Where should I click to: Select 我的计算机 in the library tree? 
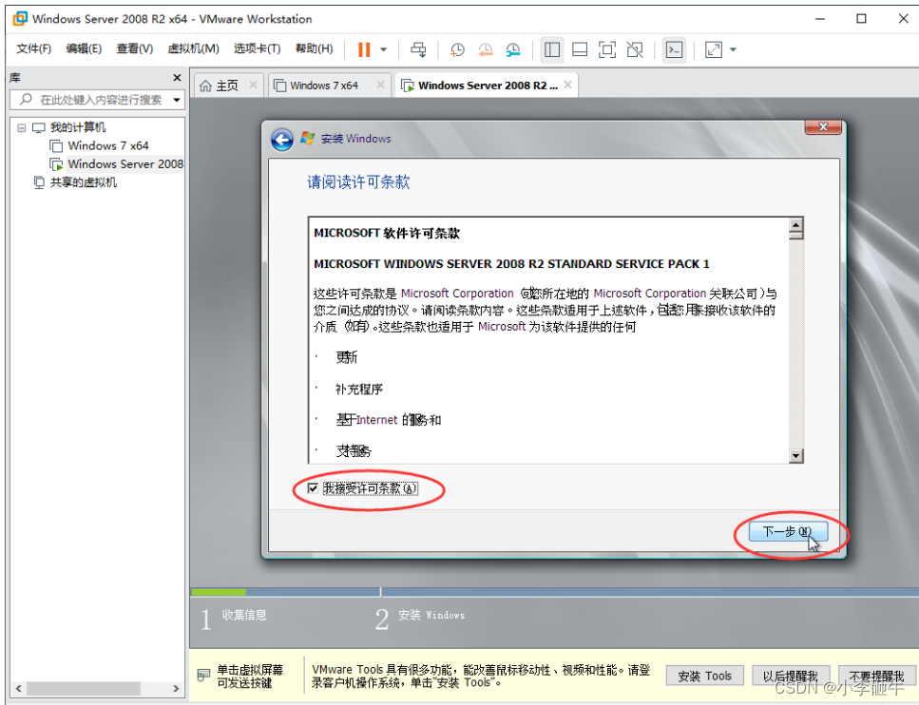[77, 127]
